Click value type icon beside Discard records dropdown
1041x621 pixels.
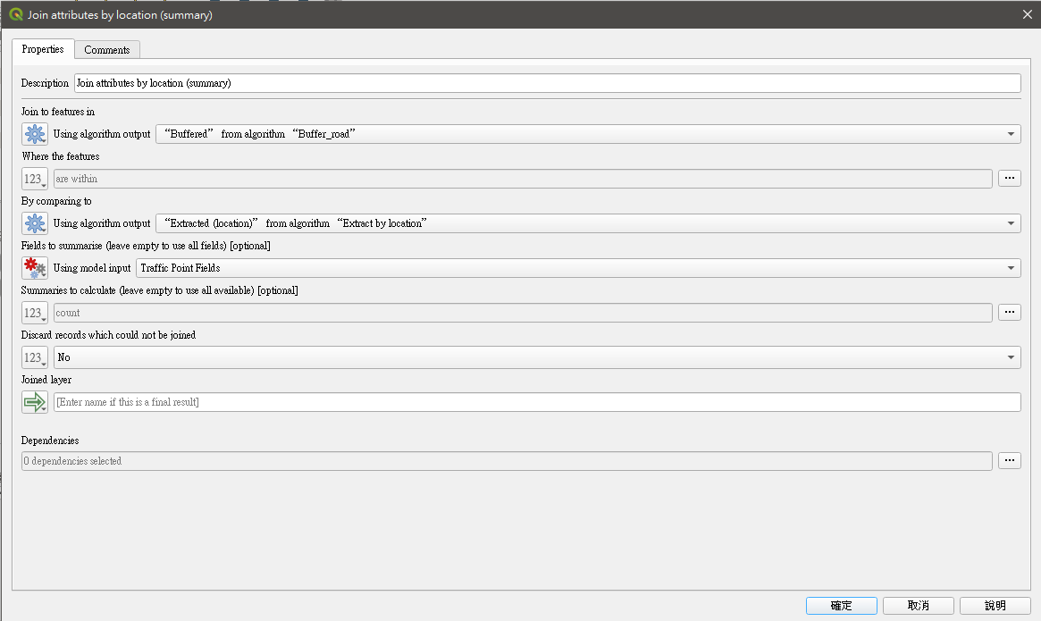(35, 357)
